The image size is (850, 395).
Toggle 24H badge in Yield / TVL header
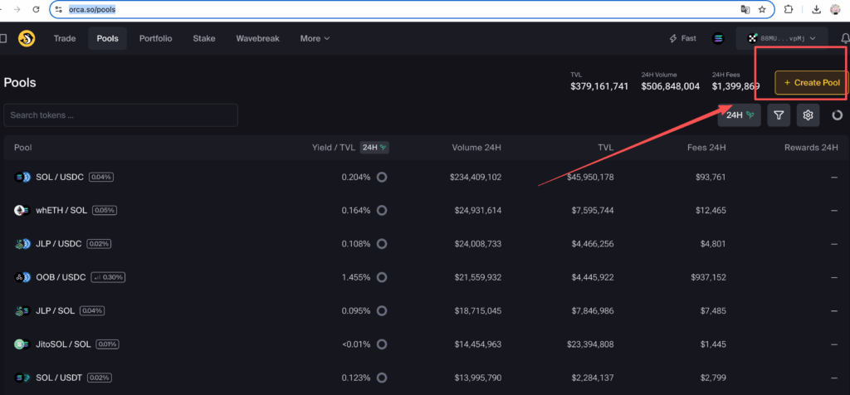[375, 148]
